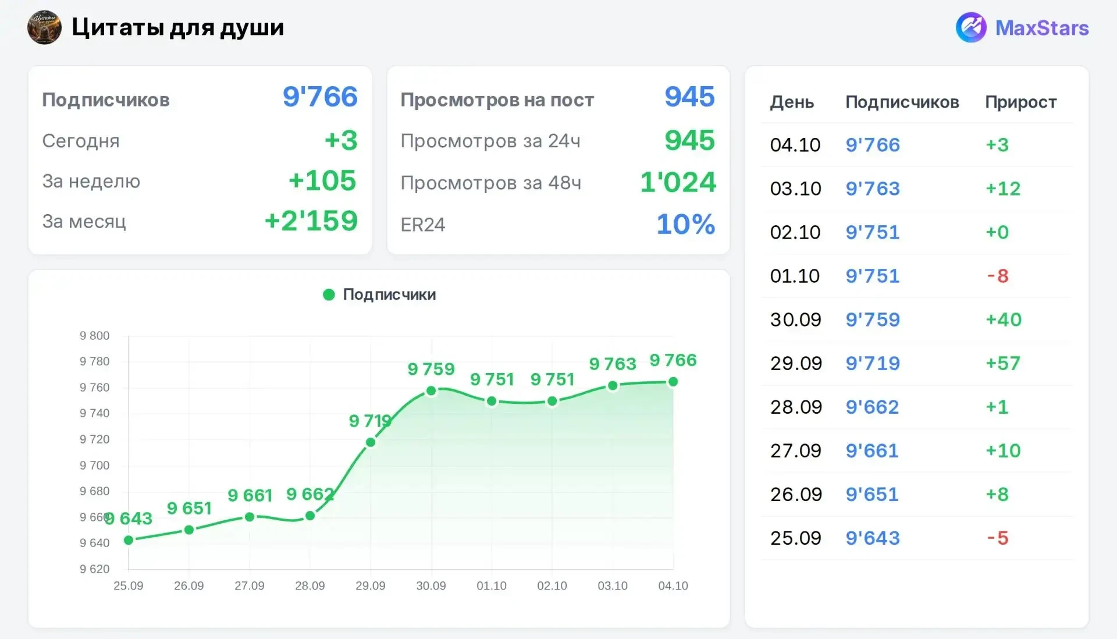Select the chart point labeled 9 651
Screen dimensions: 1117x639
point(189,530)
